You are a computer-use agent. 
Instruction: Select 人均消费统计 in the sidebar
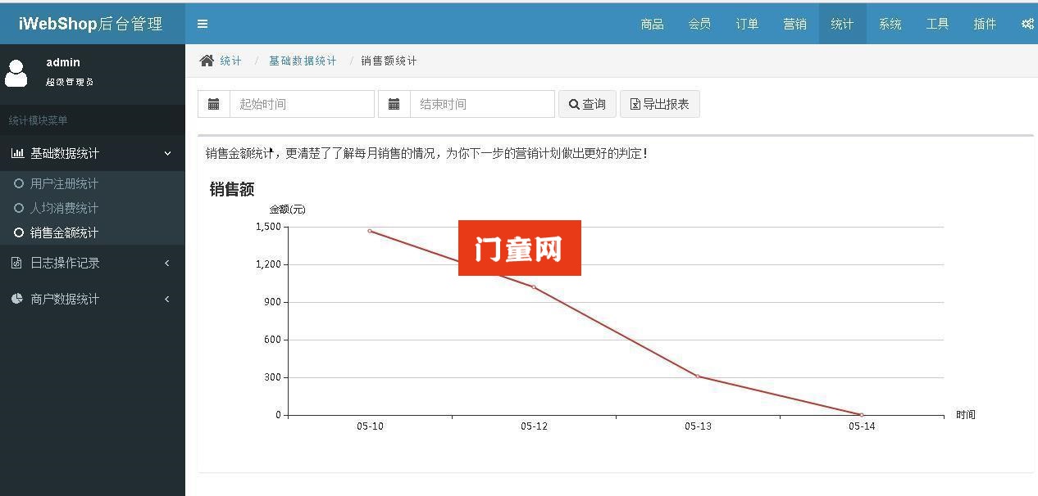[x=64, y=208]
